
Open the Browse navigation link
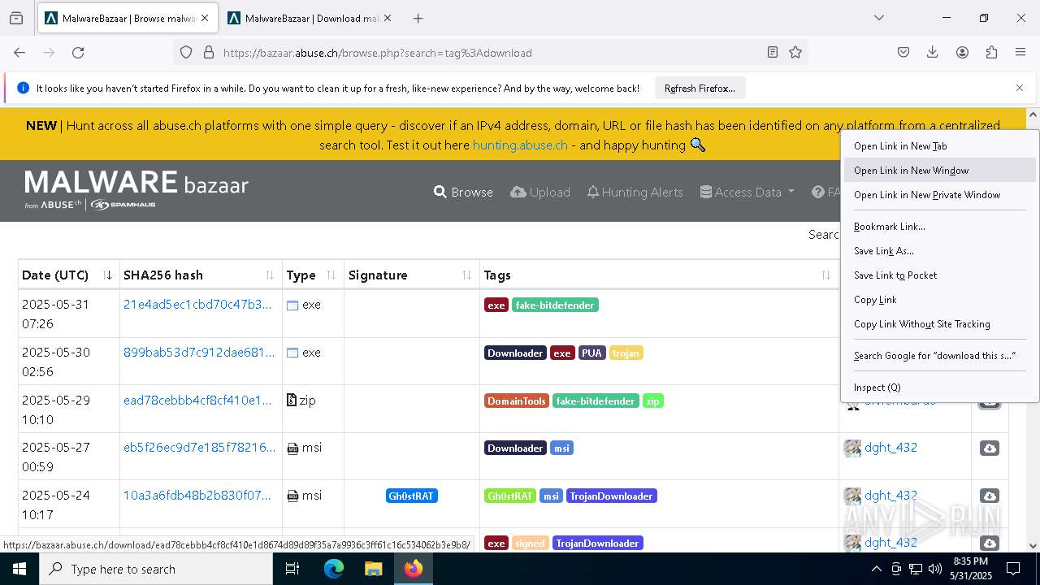point(463,192)
